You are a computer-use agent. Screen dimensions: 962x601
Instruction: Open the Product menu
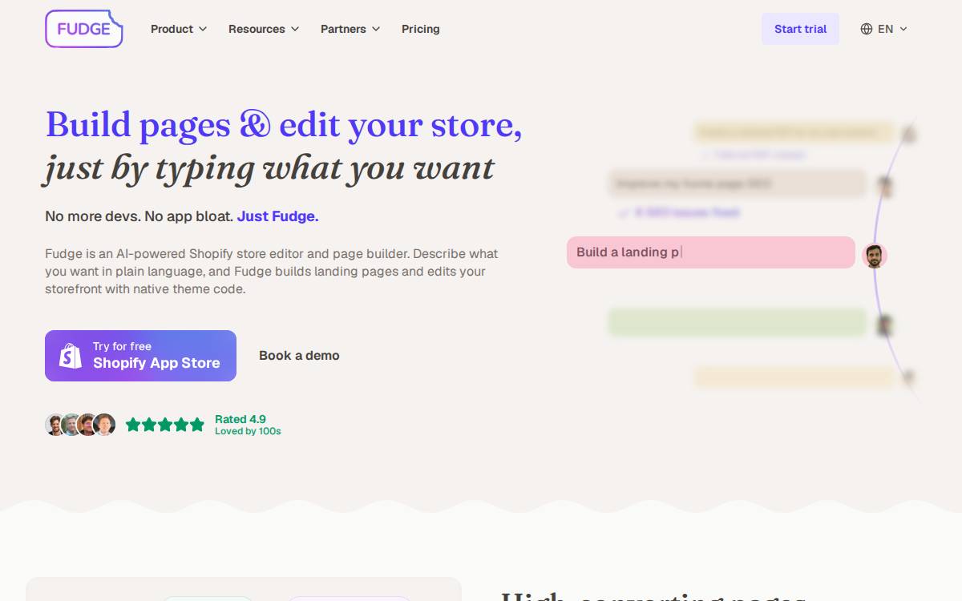coord(179,29)
